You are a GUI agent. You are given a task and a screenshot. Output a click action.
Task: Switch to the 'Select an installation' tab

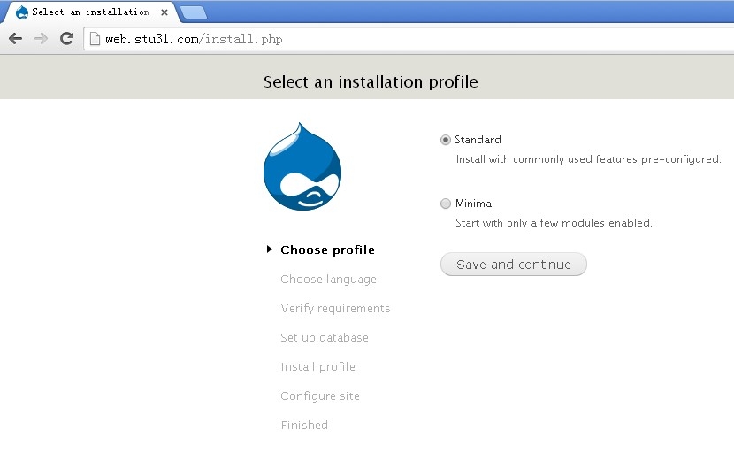pos(89,12)
